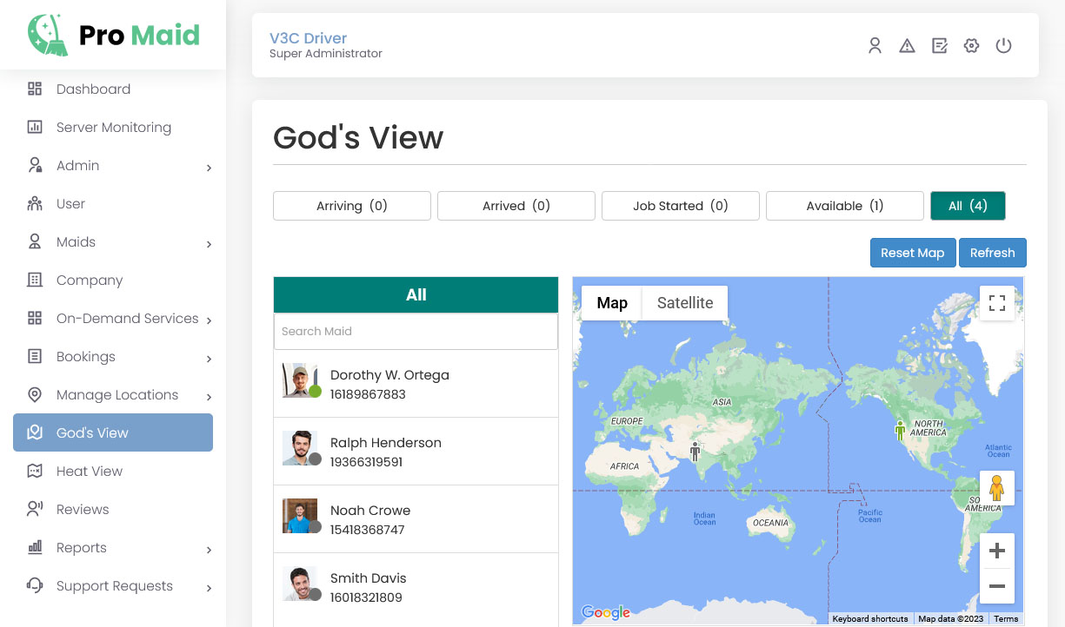Click the Server Monitoring chart icon
The image size is (1065, 627).
[x=35, y=127]
